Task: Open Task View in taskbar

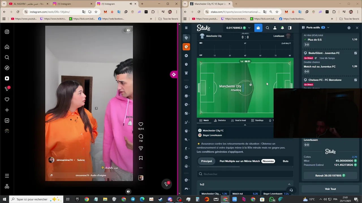Action: click(68, 199)
